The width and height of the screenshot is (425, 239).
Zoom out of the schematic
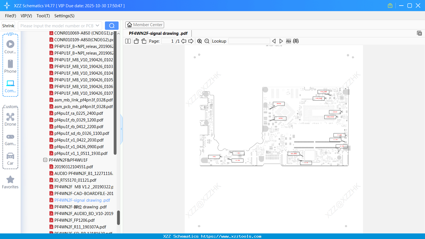coord(207,41)
